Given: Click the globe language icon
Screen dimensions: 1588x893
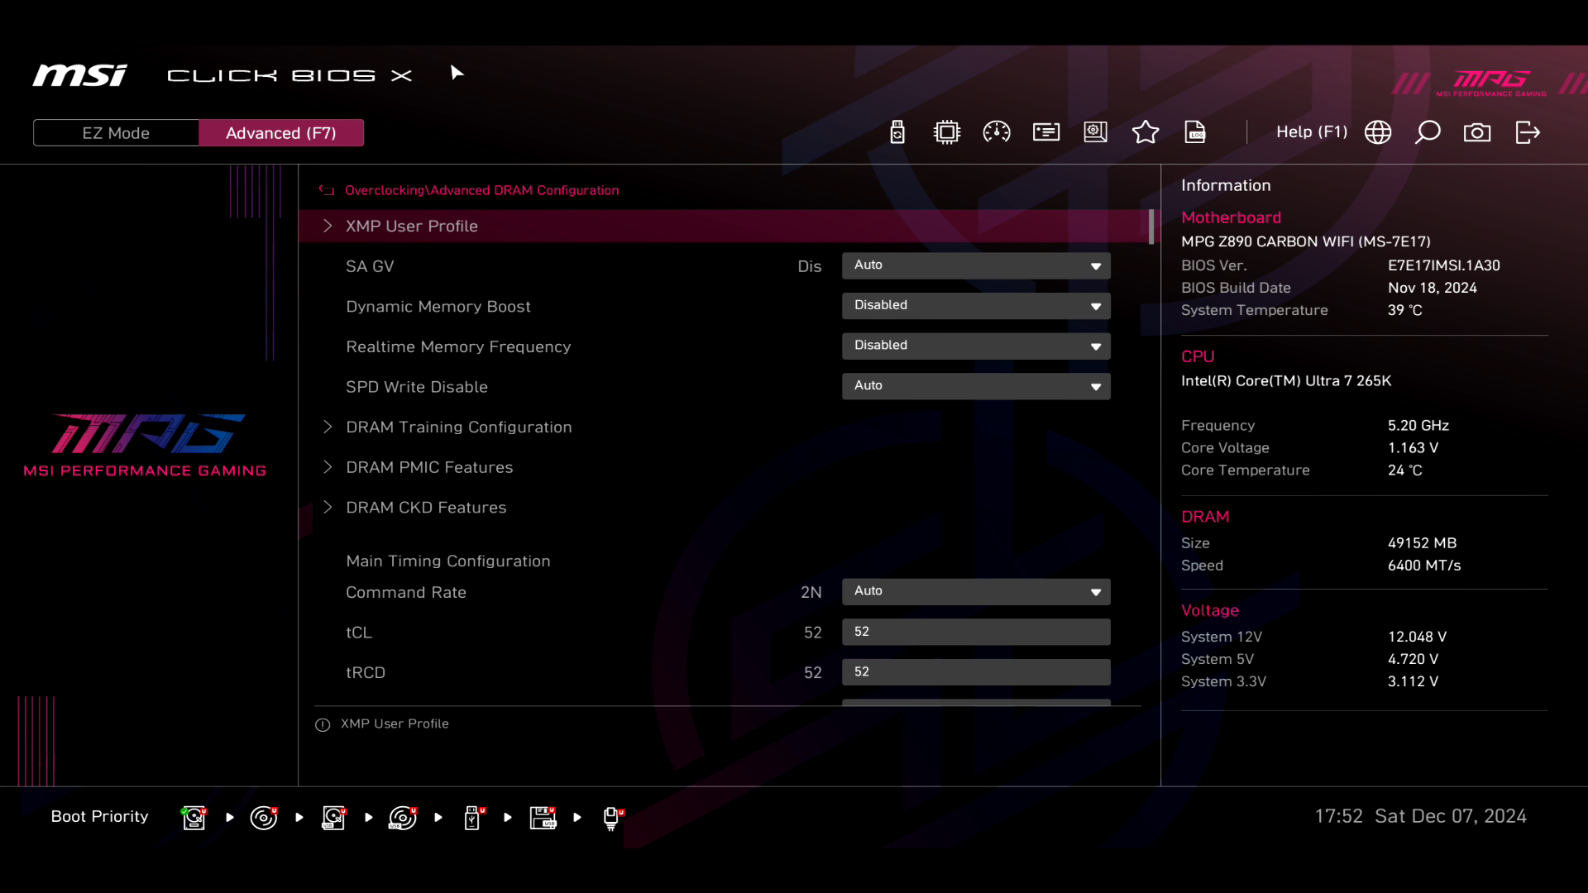Looking at the screenshot, I should pyautogui.click(x=1378, y=132).
